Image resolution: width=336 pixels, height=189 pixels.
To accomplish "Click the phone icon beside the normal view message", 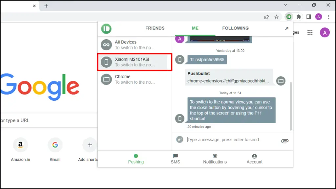I will coord(180,118).
